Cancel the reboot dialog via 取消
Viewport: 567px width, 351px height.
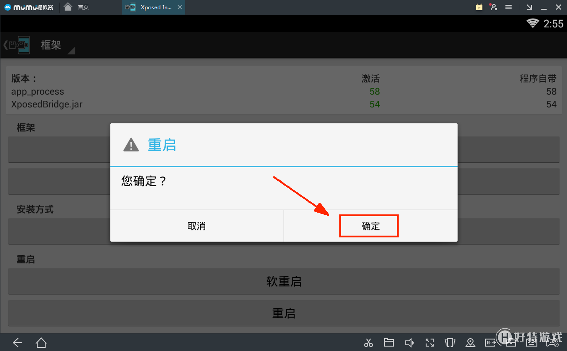(197, 226)
